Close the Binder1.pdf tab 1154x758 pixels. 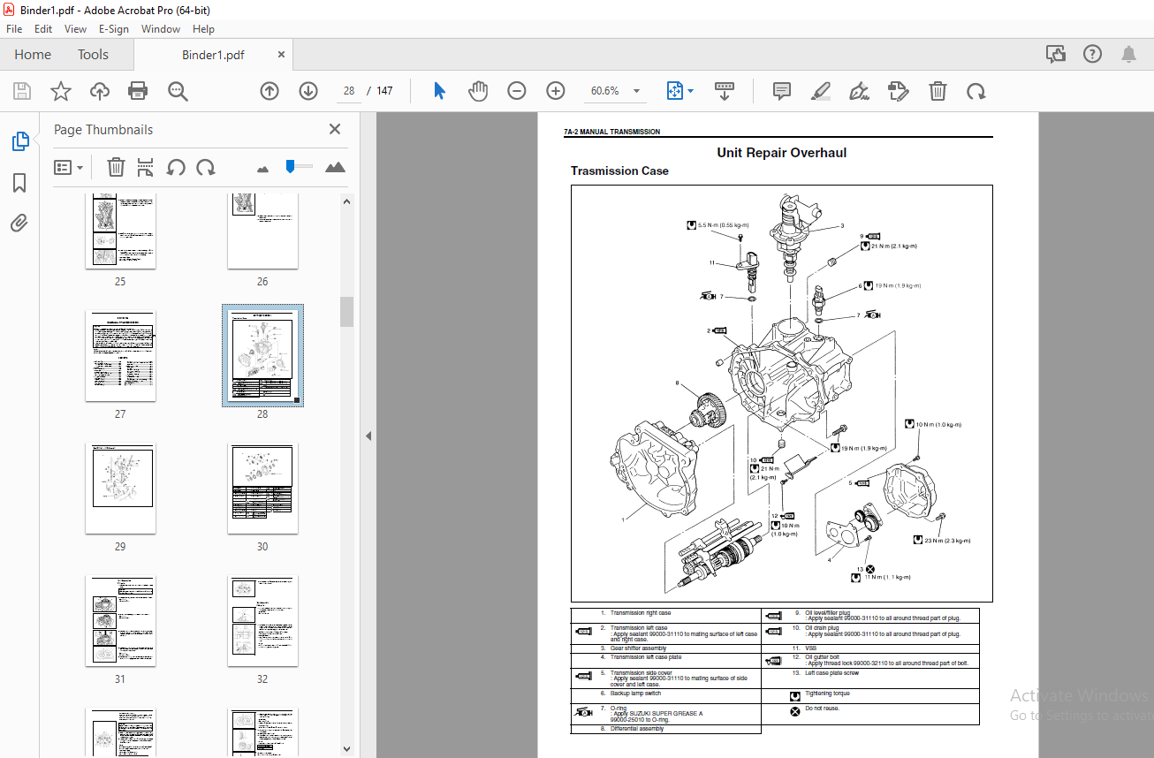[282, 54]
